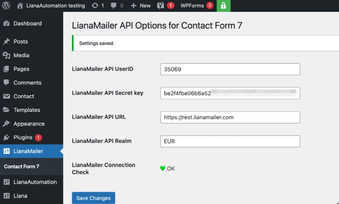Click the green padlock icon
The width and height of the screenshot is (339, 204).
[223, 6]
